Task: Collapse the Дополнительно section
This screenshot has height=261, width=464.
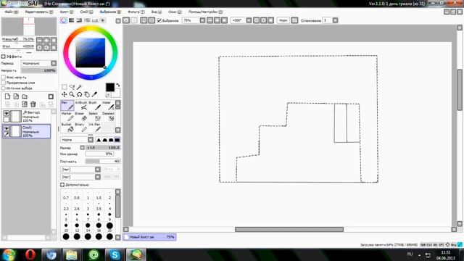Action: (x=62, y=185)
